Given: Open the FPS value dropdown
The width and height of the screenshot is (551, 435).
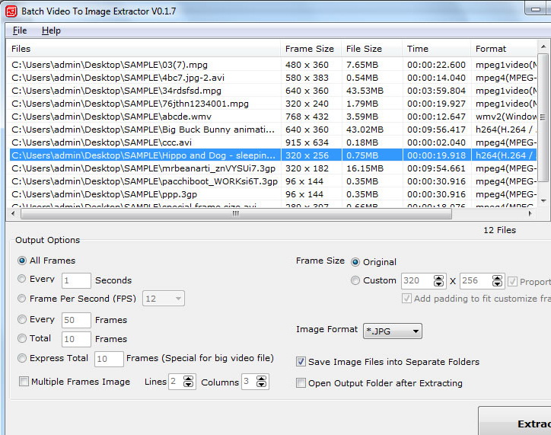Looking at the screenshot, I should point(164,299).
